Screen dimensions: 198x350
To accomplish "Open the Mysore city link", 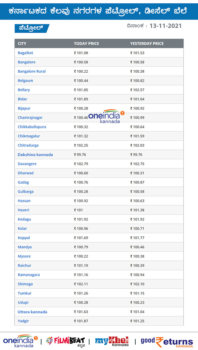I will click(x=24, y=256).
